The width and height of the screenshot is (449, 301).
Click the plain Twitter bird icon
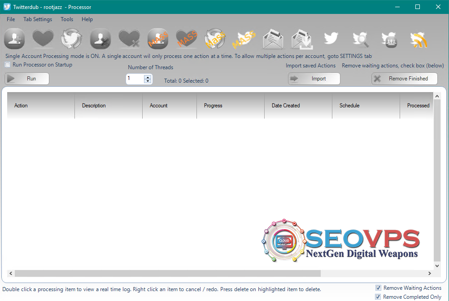click(331, 38)
